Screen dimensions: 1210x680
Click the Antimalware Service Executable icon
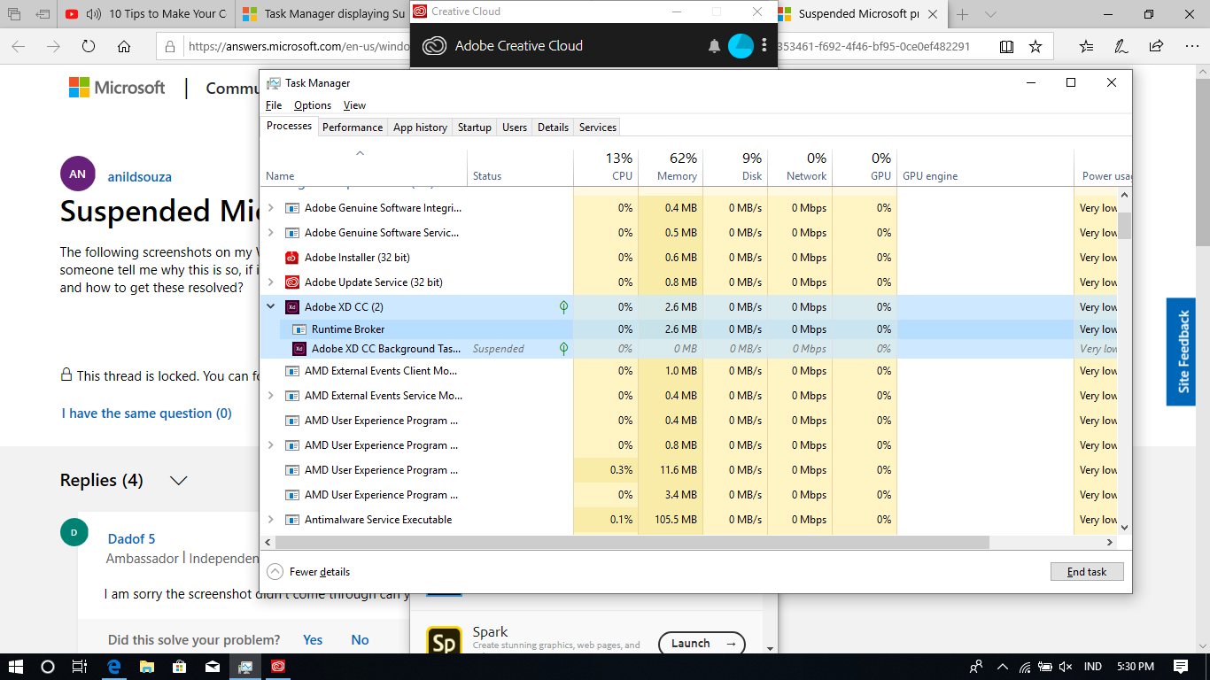pyautogui.click(x=292, y=520)
